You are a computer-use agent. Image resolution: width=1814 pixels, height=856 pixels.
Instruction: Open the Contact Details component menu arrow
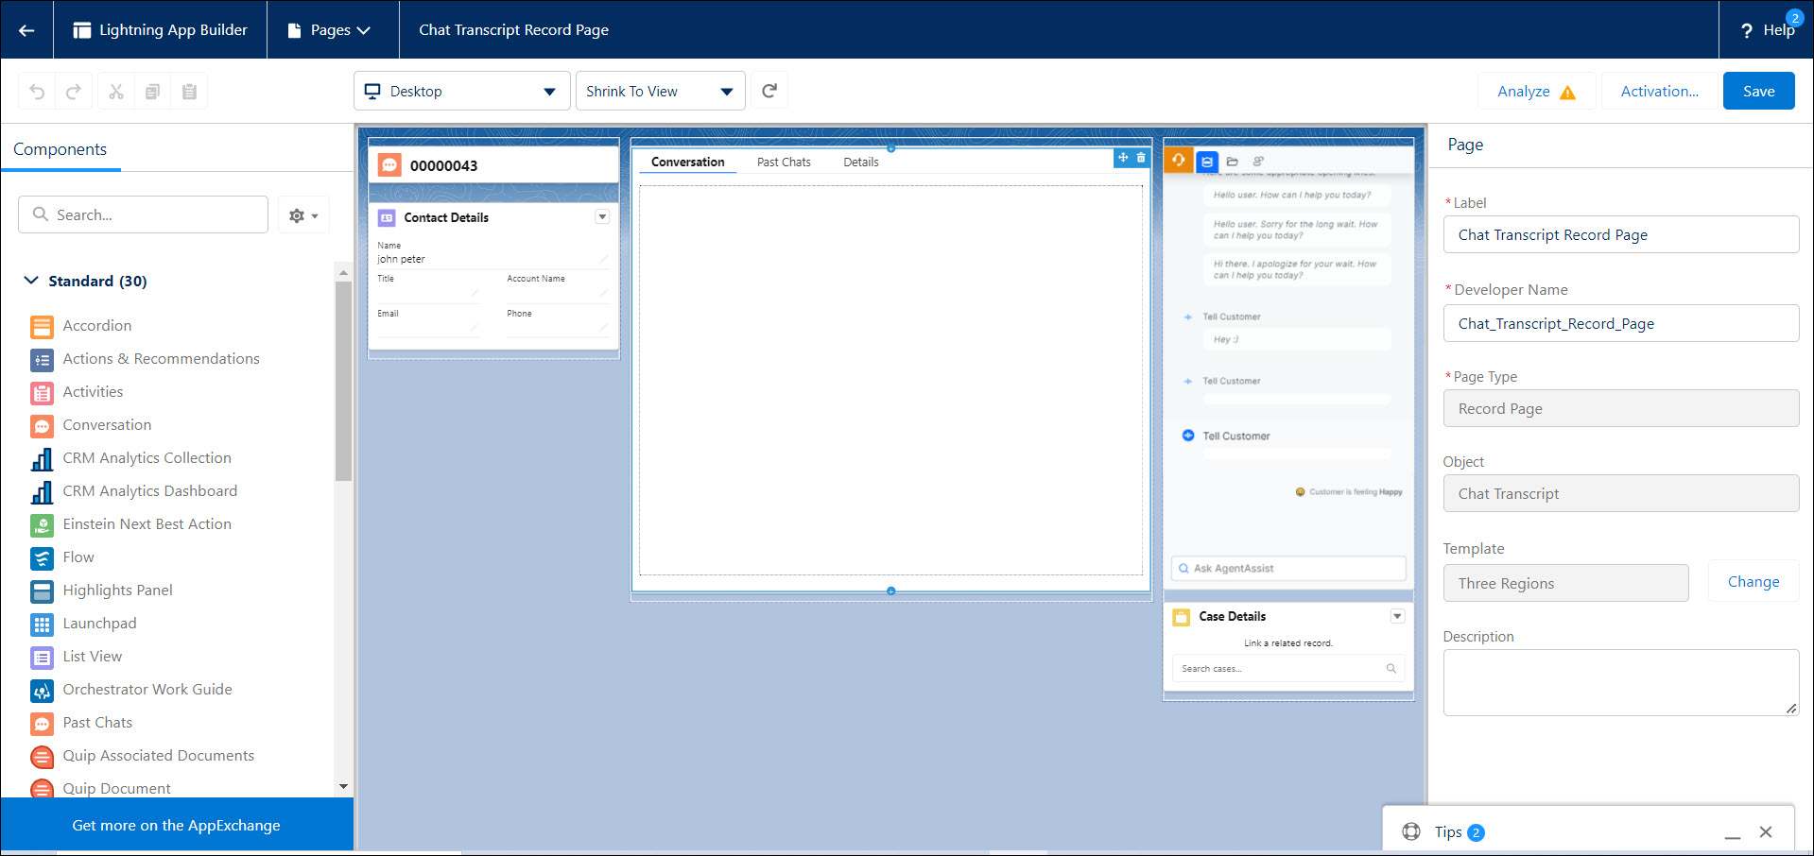click(602, 216)
